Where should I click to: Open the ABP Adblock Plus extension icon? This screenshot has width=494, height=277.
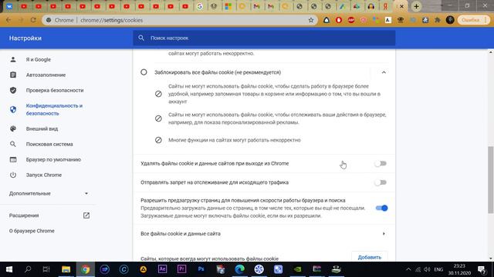coord(351,20)
